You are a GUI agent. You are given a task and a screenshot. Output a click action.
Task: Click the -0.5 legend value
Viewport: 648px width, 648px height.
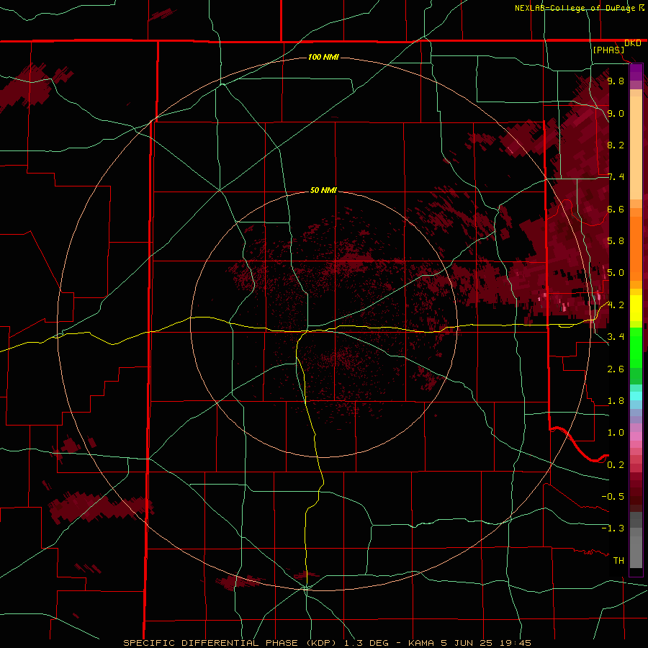click(613, 497)
